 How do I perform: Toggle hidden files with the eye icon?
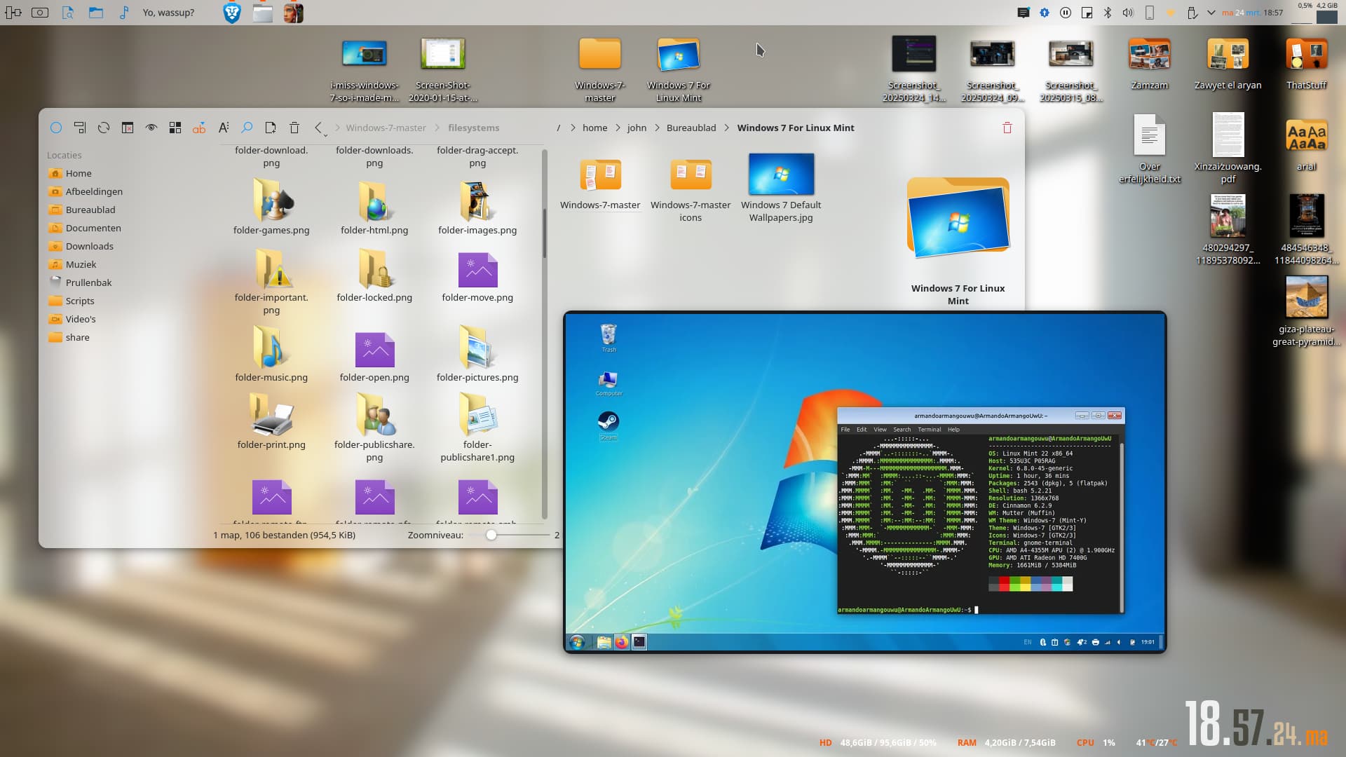pyautogui.click(x=151, y=128)
